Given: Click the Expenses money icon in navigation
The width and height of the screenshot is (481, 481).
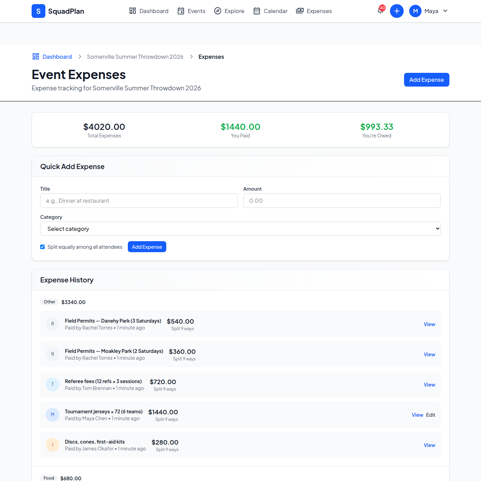Looking at the screenshot, I should (x=299, y=11).
